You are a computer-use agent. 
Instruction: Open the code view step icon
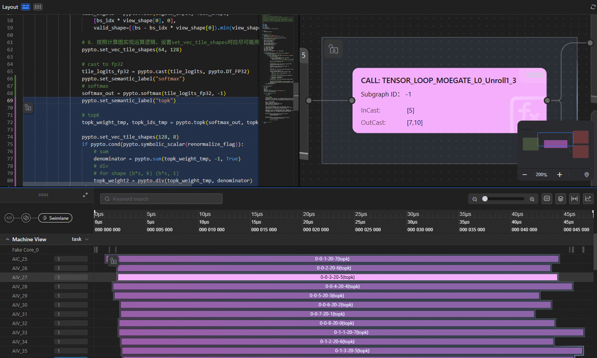9,218
